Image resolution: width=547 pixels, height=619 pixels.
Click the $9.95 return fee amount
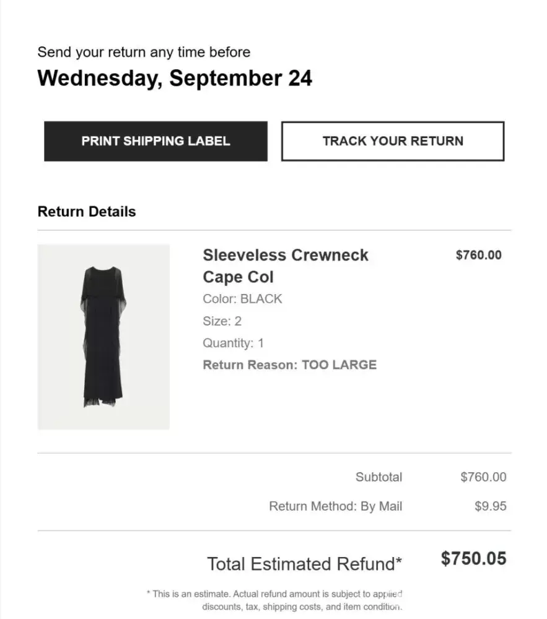(x=490, y=506)
